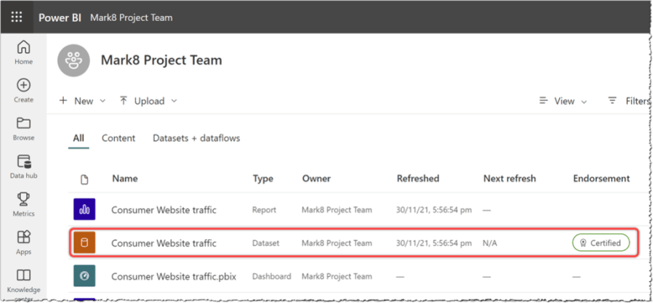Image resolution: width=653 pixels, height=303 pixels.
Task: Open the View dropdown menu
Action: [x=563, y=101]
